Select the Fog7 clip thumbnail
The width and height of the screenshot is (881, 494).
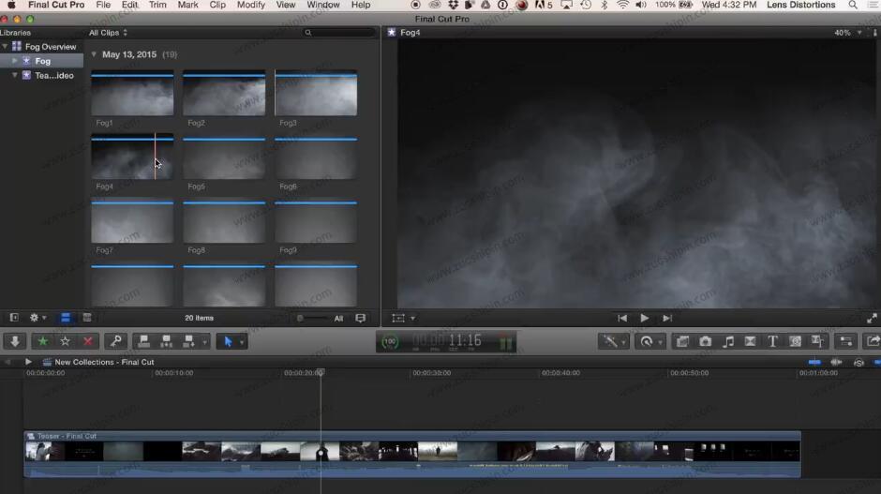[132, 221]
